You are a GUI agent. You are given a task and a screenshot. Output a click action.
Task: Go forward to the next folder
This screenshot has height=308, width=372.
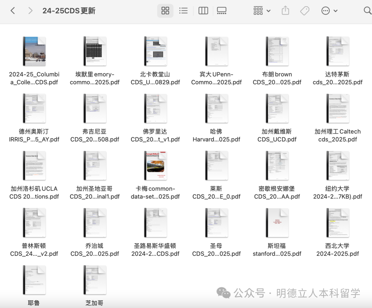30,11
